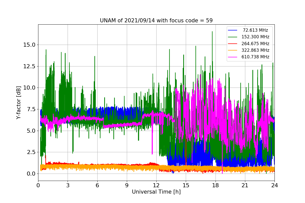Viewport: 305px width, 203px height.
Task: Click the y-axis tick label '0.0'
Action: coord(32,174)
